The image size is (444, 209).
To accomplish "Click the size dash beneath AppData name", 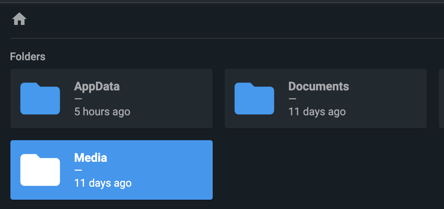I will click(x=78, y=99).
